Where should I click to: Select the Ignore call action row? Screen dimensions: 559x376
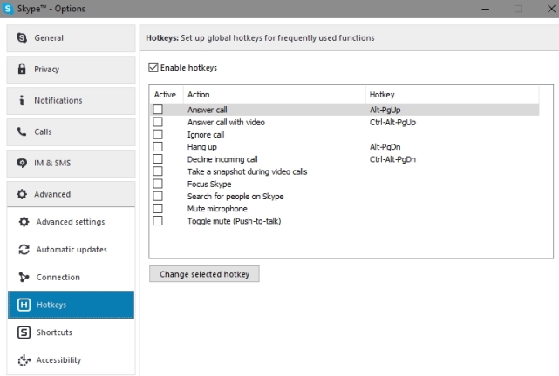pos(344,134)
